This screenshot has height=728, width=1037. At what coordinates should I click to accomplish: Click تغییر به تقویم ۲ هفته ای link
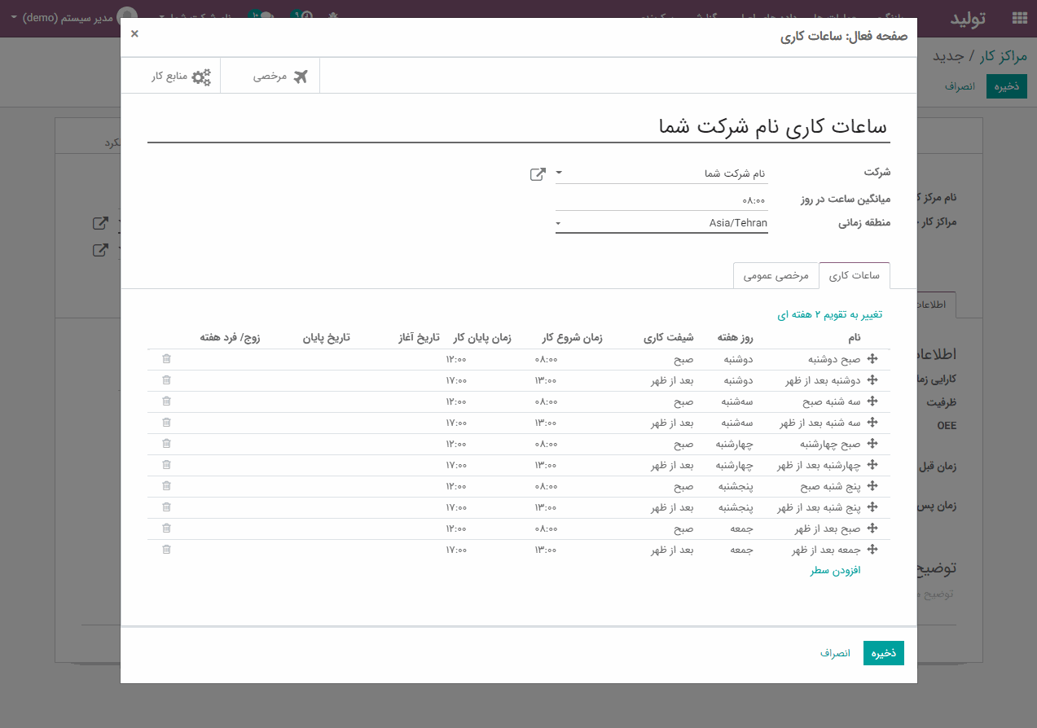[x=830, y=314]
